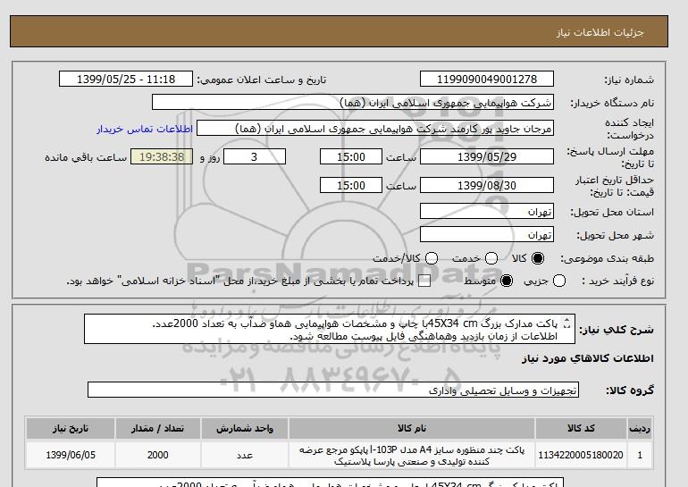This screenshot has width=688, height=487.
Task: Click the تاریخ نیاز column header
Action: point(71,429)
